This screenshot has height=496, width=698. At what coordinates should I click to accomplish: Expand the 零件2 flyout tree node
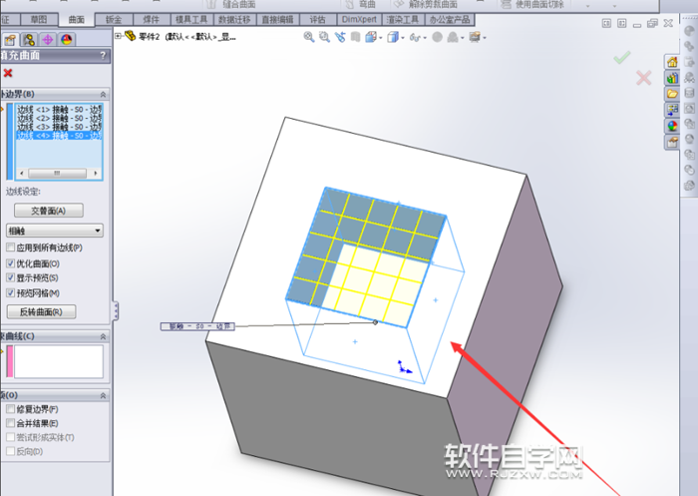[118, 36]
